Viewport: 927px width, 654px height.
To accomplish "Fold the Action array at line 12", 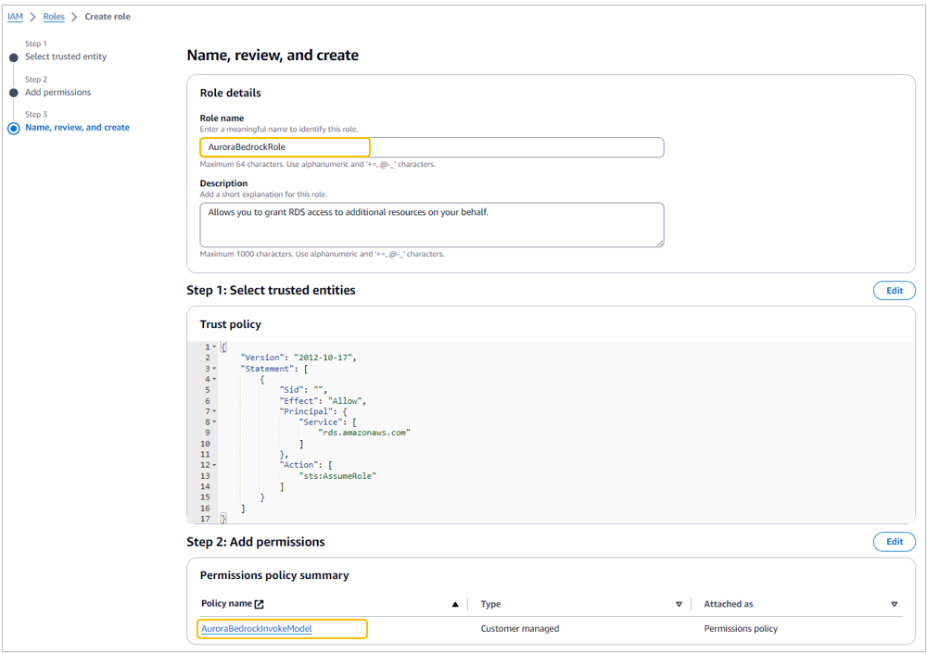I will 214,465.
